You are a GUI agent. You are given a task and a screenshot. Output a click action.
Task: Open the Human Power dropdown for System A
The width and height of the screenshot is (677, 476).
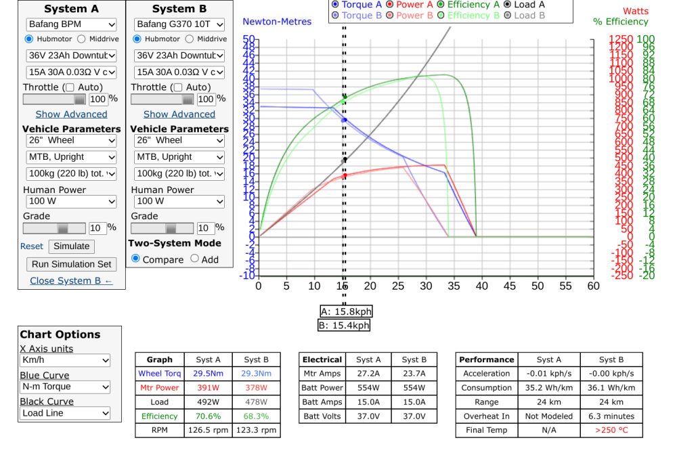point(71,201)
